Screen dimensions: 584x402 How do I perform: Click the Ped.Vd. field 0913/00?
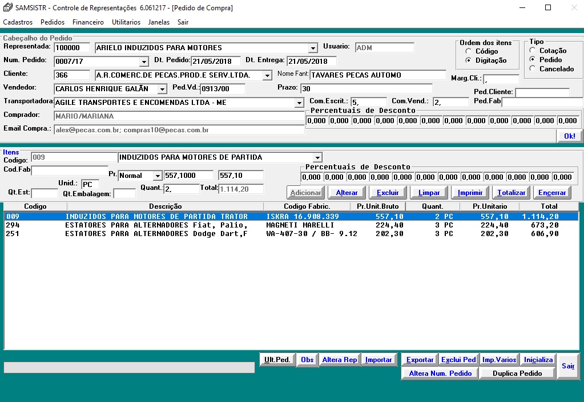(223, 89)
